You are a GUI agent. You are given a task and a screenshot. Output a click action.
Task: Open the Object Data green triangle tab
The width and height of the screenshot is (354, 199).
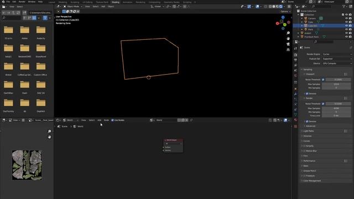pos(295,114)
